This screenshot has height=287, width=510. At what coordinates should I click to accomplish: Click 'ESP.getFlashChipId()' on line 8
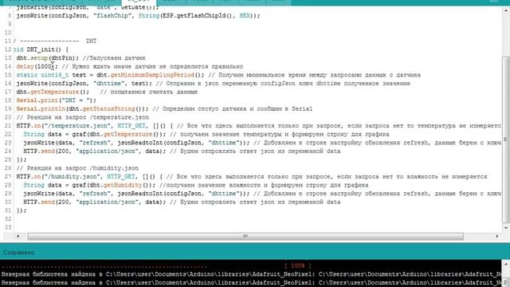tap(198, 15)
